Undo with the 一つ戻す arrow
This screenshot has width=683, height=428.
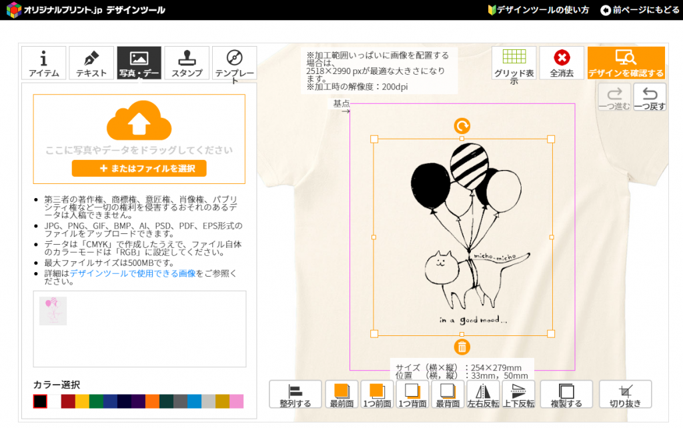[650, 97]
